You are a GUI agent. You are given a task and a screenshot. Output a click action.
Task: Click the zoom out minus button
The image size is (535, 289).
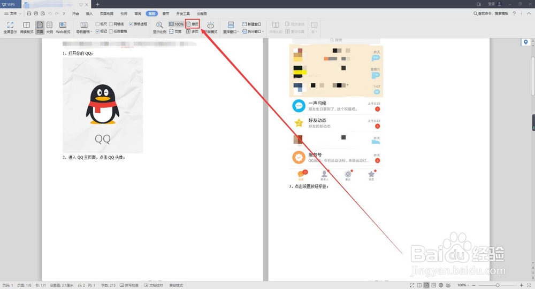point(473,285)
